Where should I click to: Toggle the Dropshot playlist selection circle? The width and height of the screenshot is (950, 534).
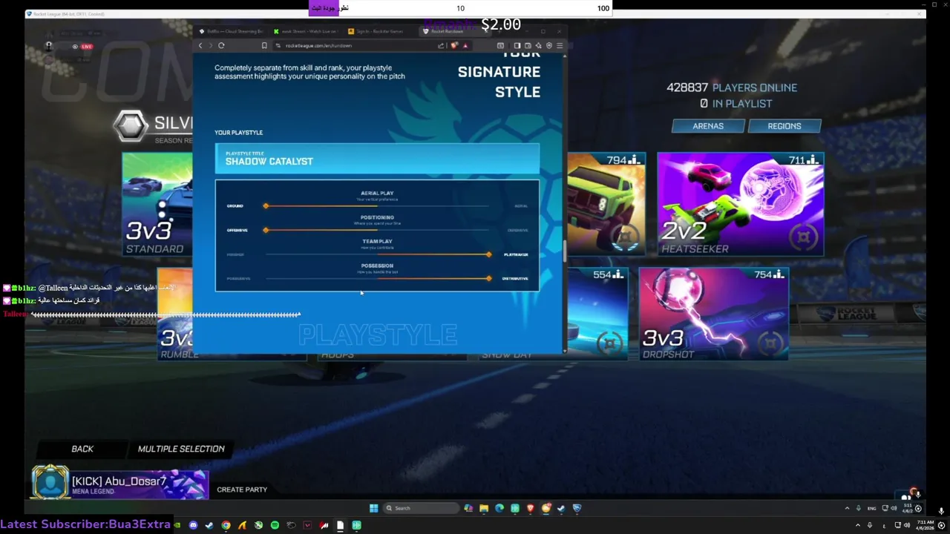click(x=771, y=343)
